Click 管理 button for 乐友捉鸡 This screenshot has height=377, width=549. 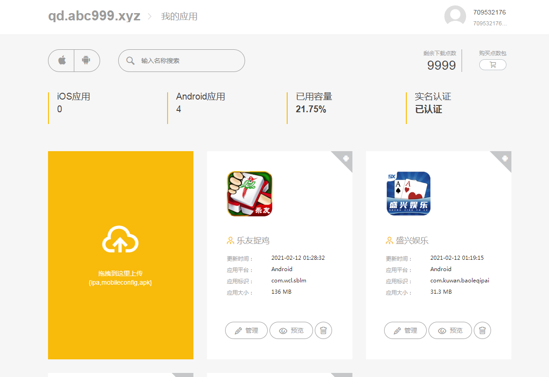pos(246,330)
